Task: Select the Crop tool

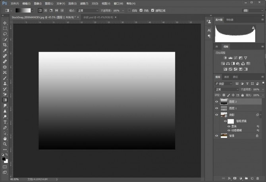Action: [x=5, y=45]
